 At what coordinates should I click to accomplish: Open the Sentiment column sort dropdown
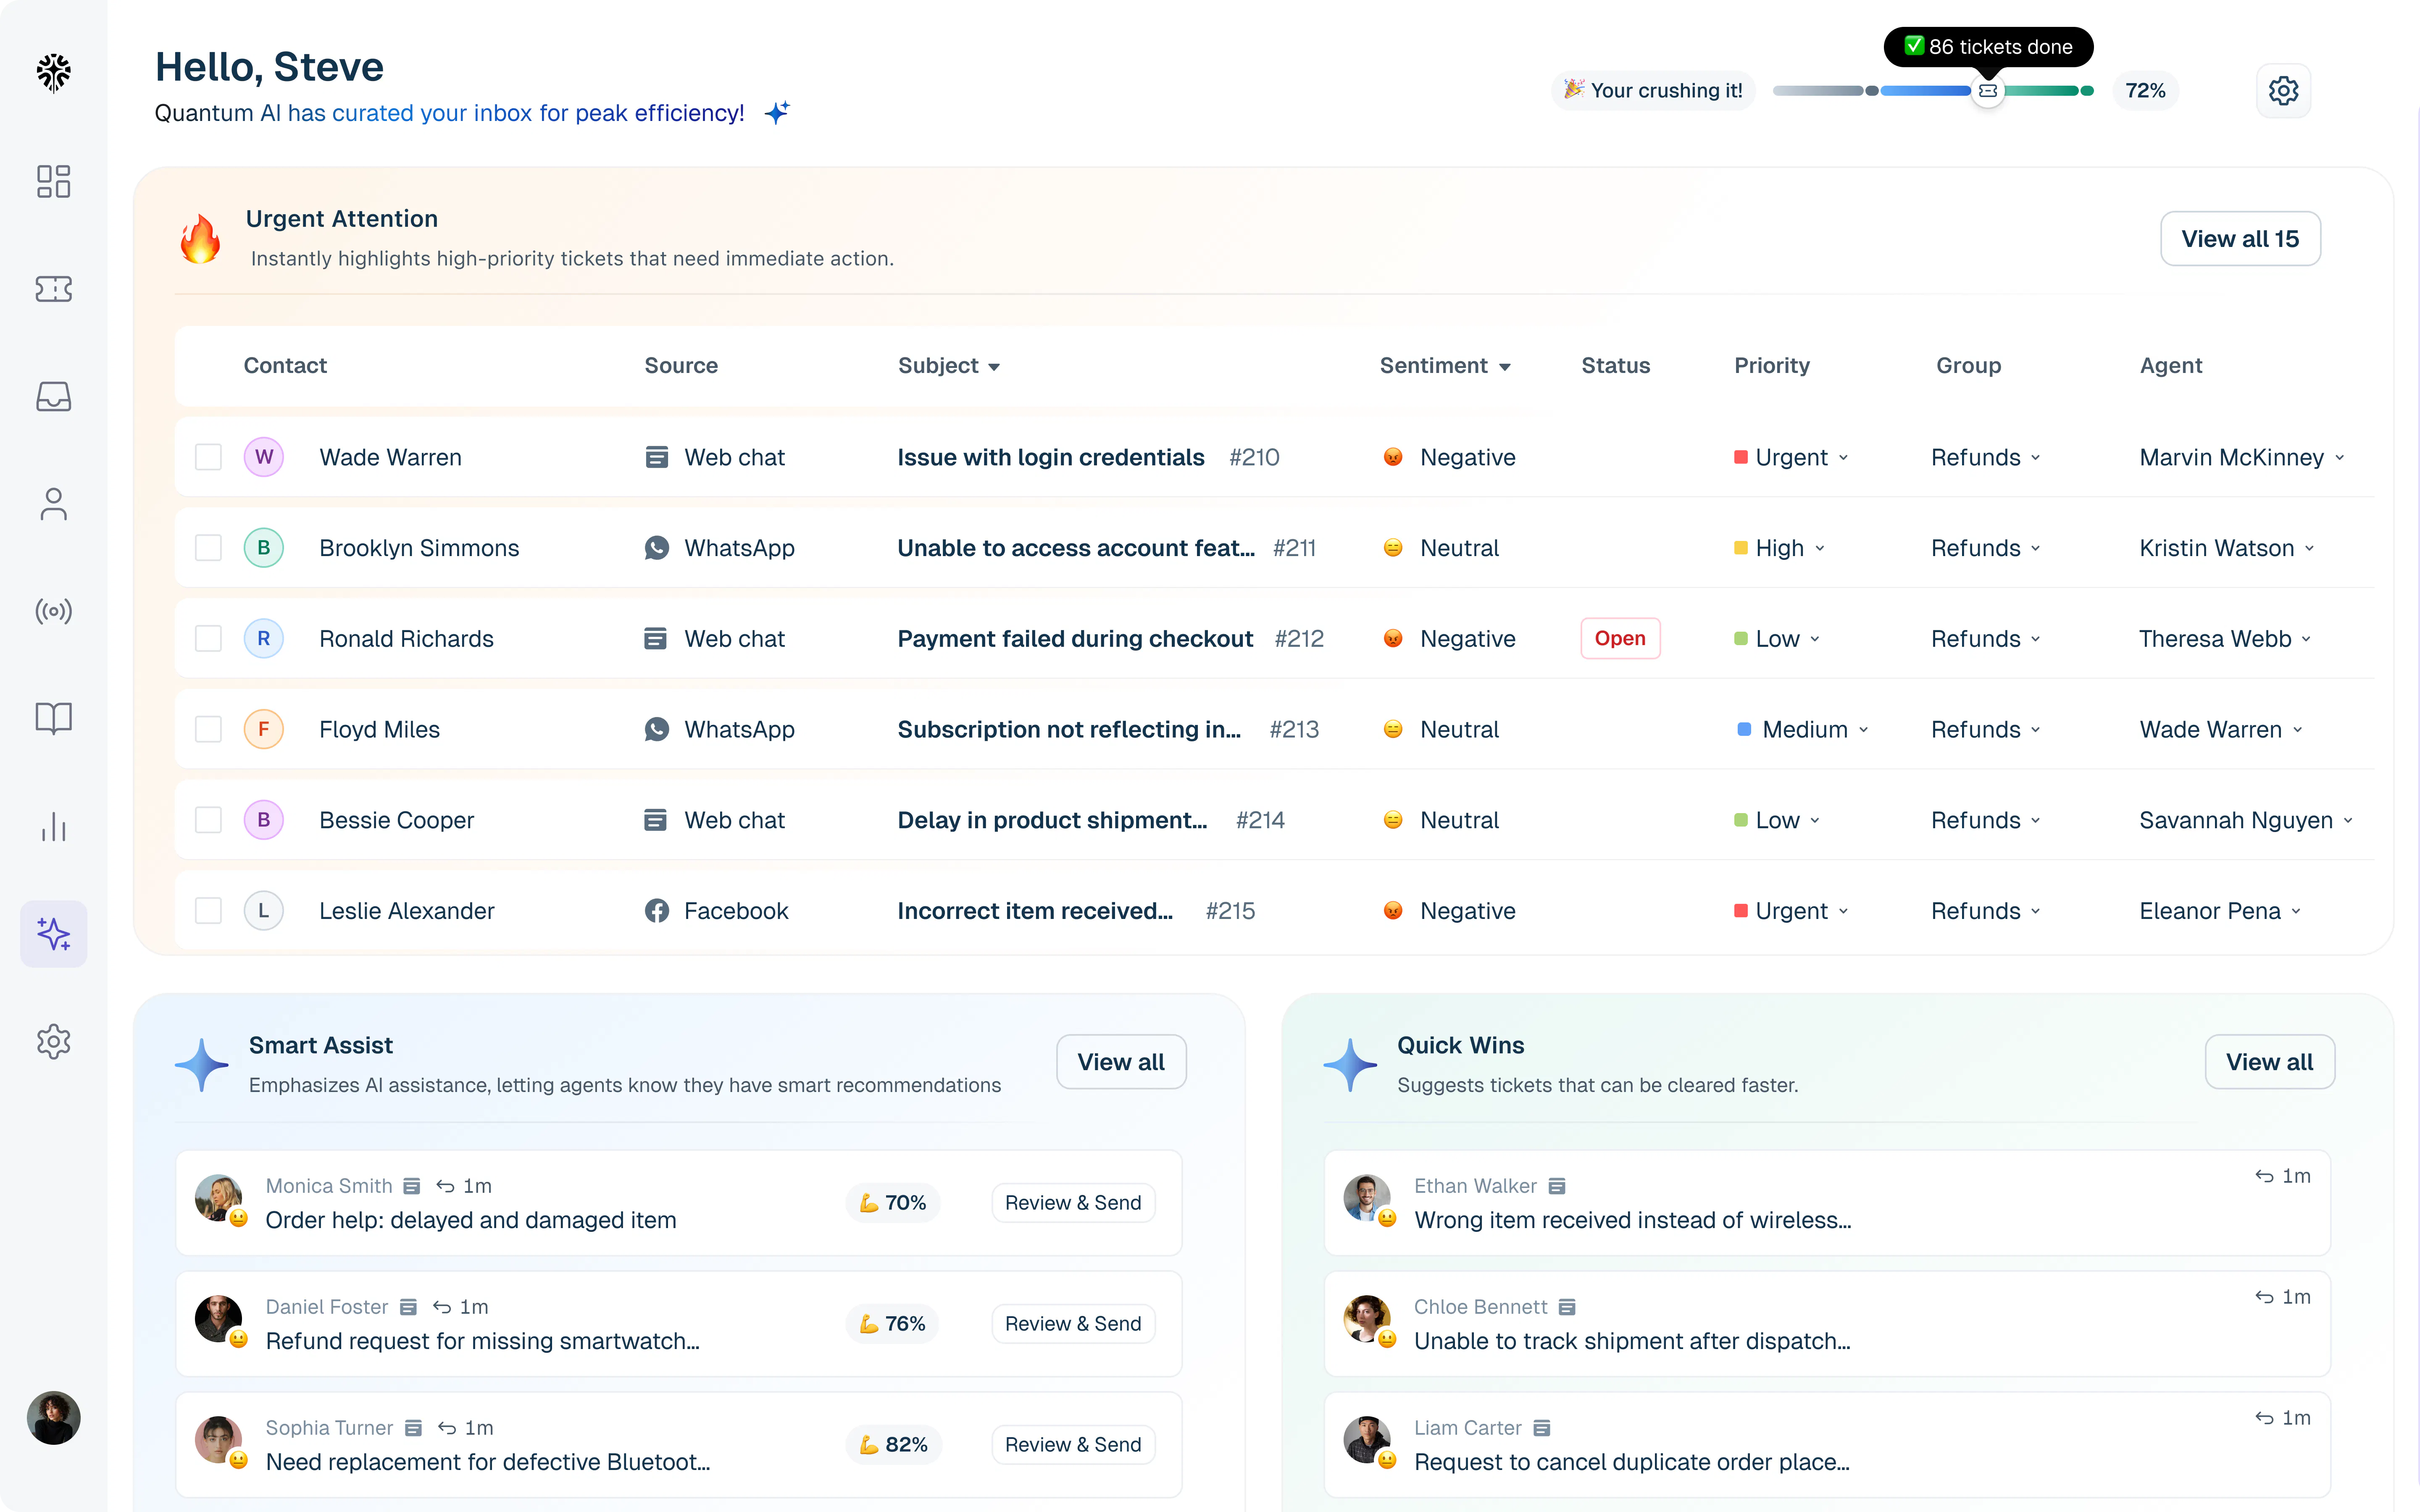click(x=1504, y=367)
